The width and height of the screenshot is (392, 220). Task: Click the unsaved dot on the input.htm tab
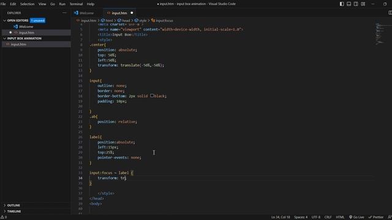(132, 13)
